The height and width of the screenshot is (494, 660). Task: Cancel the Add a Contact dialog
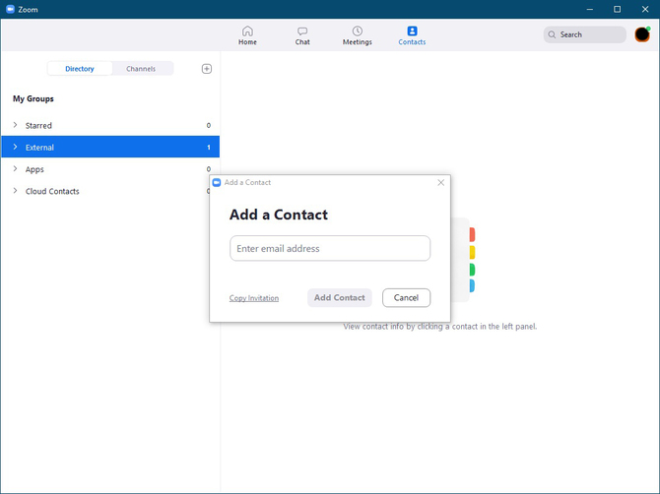click(406, 297)
